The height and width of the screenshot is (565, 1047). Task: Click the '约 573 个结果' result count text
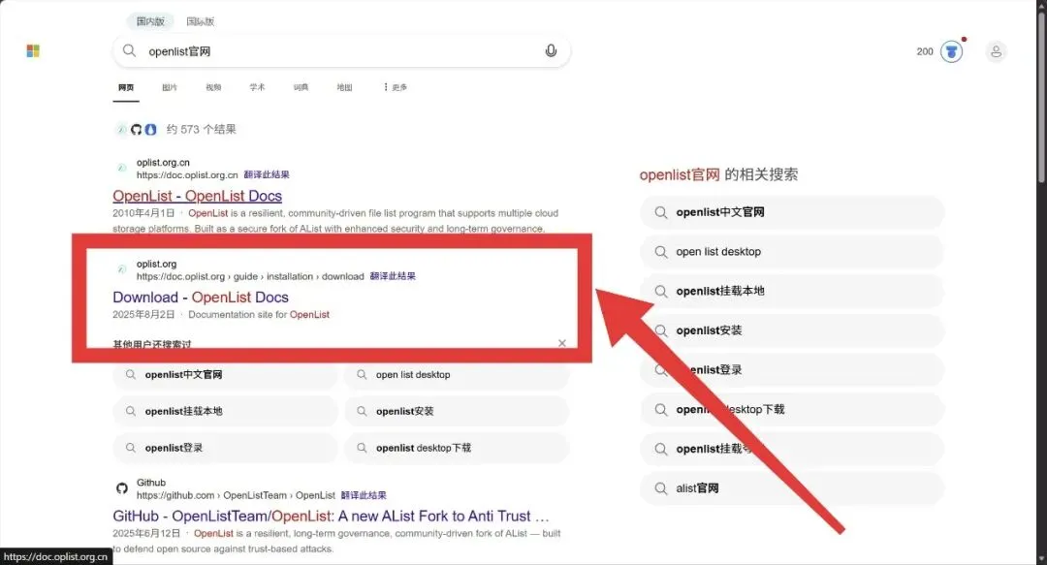pos(201,130)
